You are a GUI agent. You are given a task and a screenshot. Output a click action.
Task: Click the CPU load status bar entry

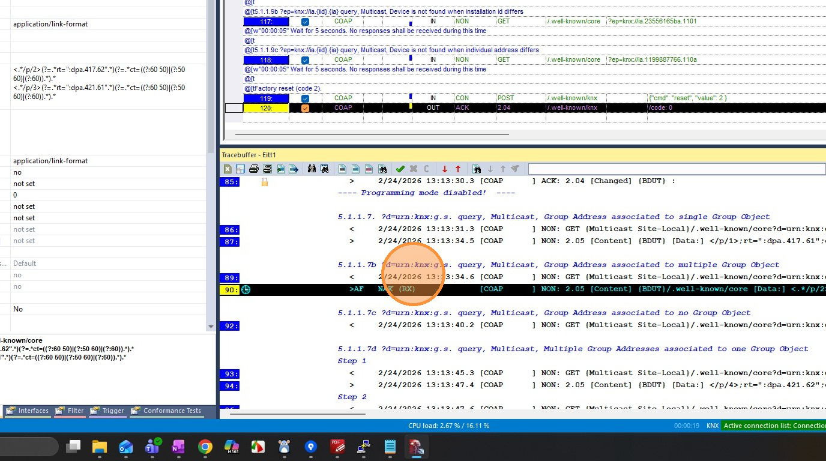point(448,426)
